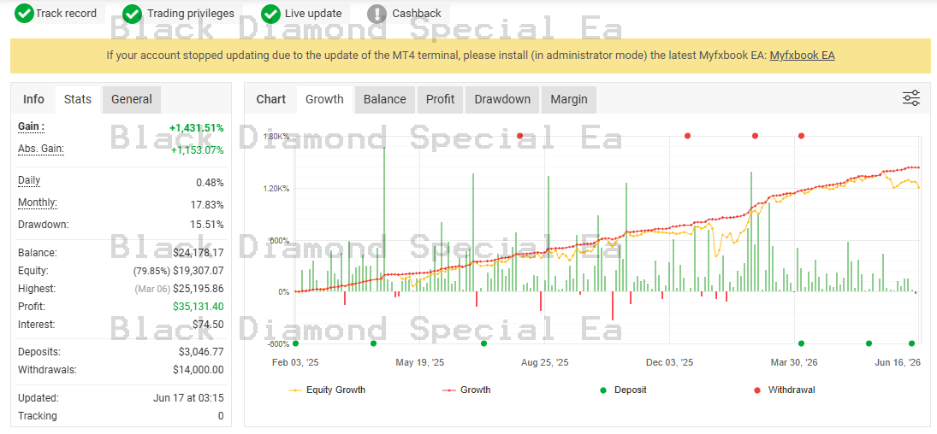Open the Growth chart tab
This screenshot has height=434, width=937.
click(x=324, y=99)
